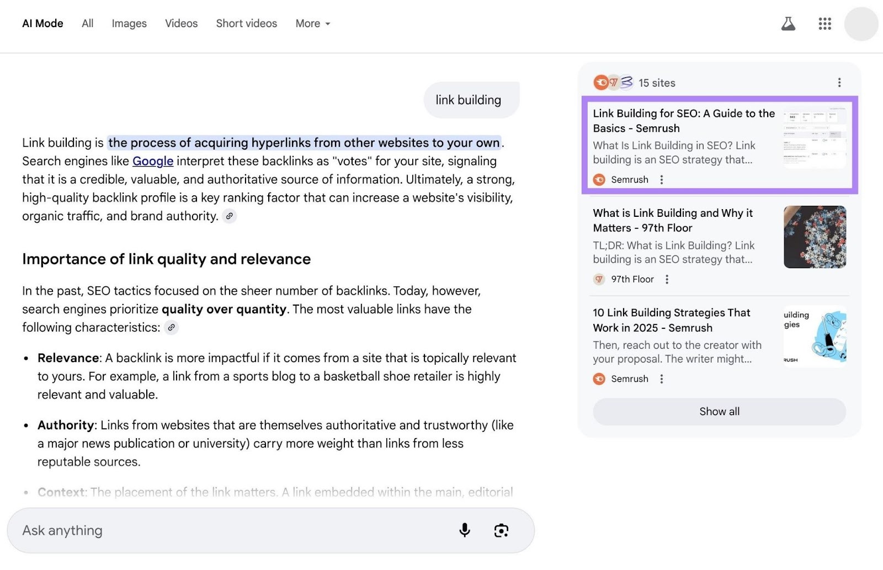Click the Semrush favicon on the first result
Image resolution: width=883 pixels, height=570 pixels.
click(599, 179)
